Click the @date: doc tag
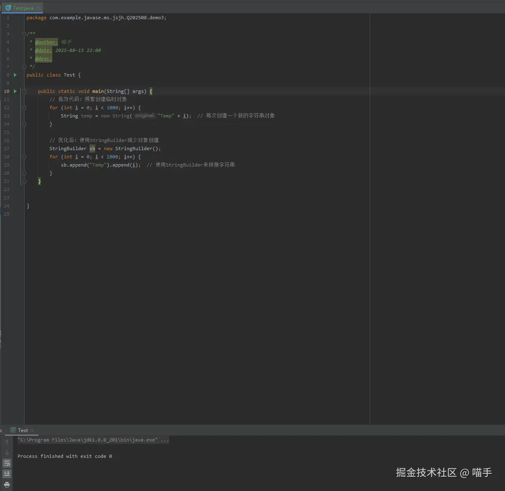 [x=43, y=50]
